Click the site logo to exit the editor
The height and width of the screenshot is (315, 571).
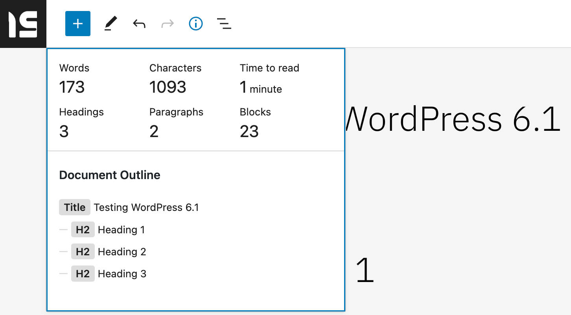(x=24, y=24)
